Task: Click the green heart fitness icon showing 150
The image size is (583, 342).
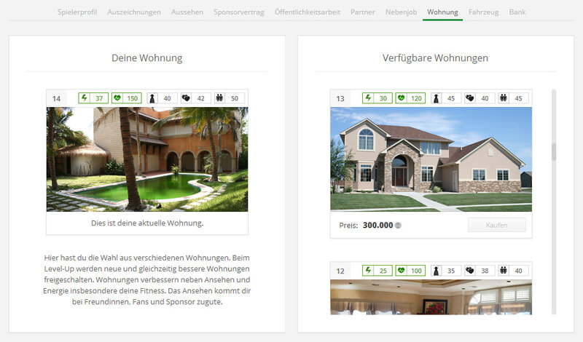Action: (x=118, y=98)
